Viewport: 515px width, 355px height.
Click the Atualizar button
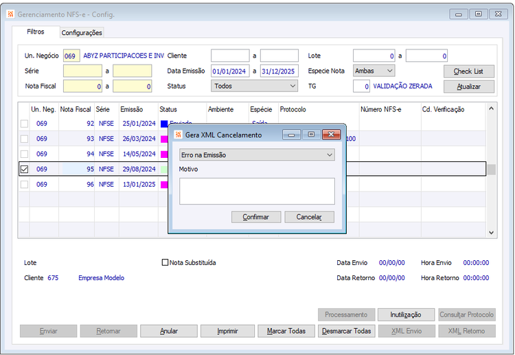click(469, 87)
